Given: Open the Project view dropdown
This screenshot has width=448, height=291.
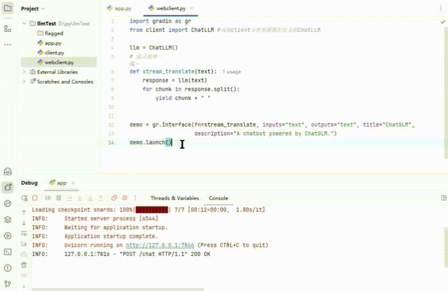Looking at the screenshot, I should (x=33, y=9).
